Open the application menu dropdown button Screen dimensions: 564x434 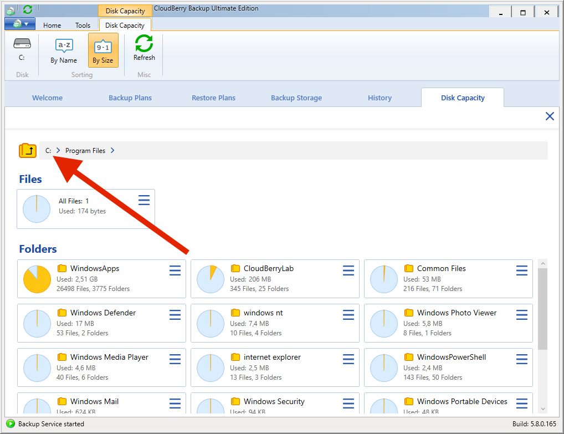coord(20,24)
